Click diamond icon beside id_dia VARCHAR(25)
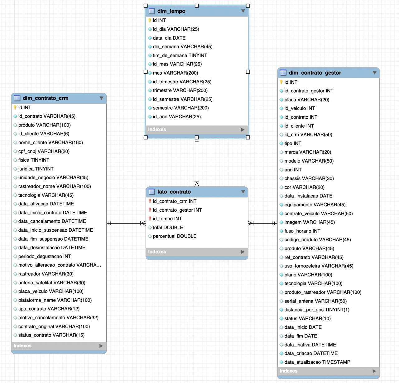The image size is (399, 383). point(150,29)
